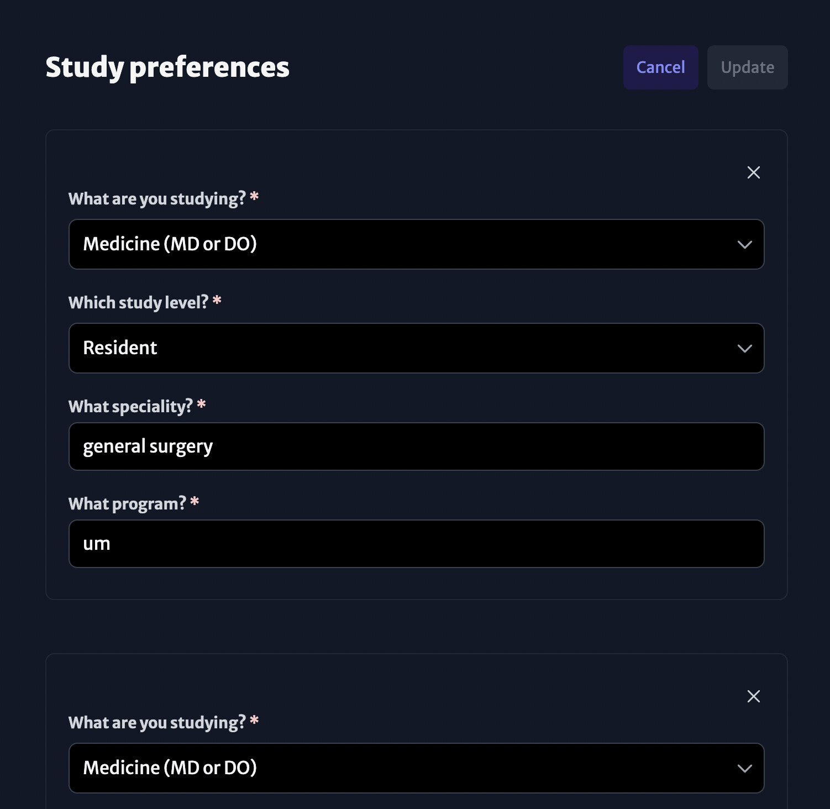
Task: Click the 'Which study level?' label
Action: pos(138,303)
